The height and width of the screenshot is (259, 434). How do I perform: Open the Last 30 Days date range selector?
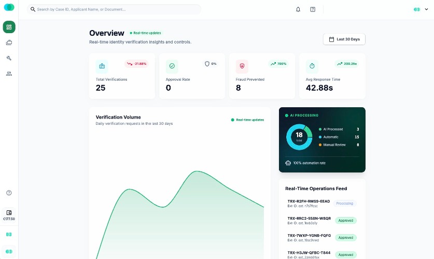[x=344, y=39]
